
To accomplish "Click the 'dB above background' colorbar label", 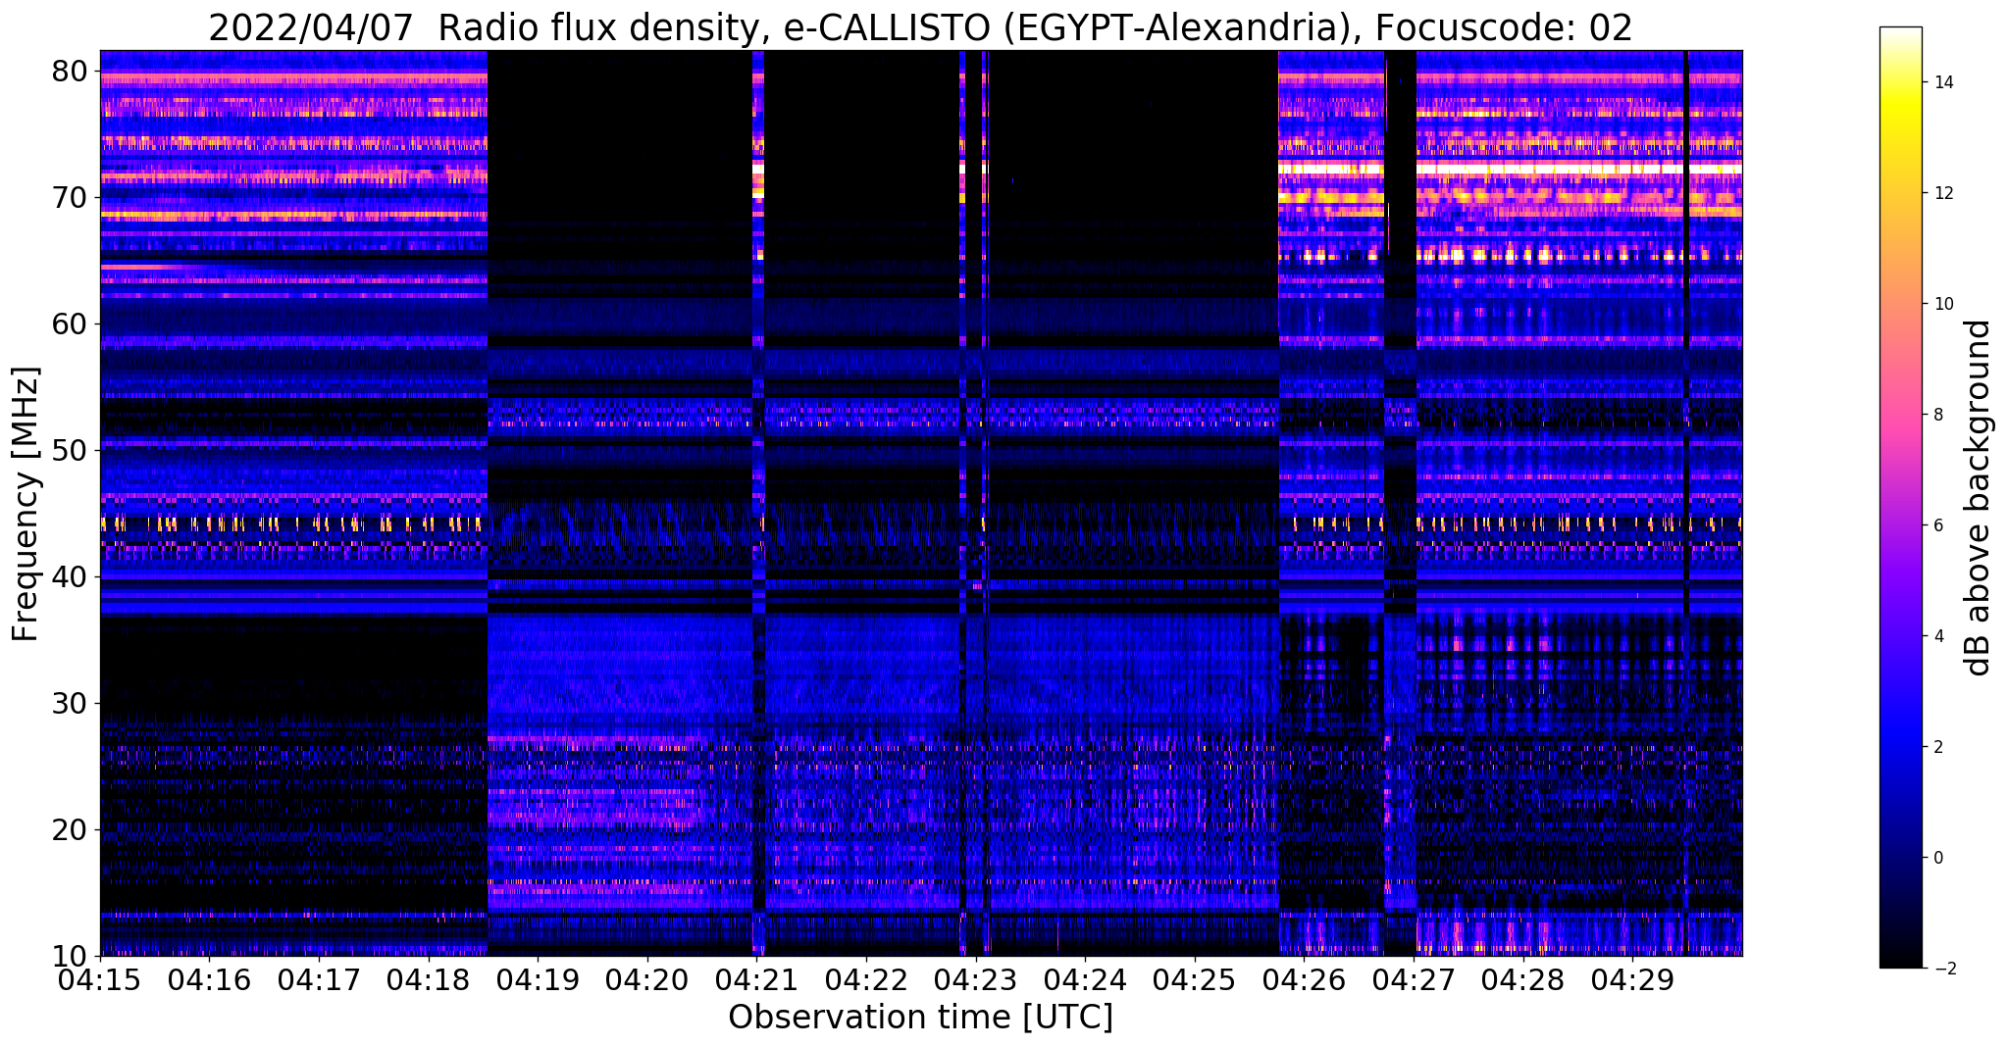I will 1979,498.
